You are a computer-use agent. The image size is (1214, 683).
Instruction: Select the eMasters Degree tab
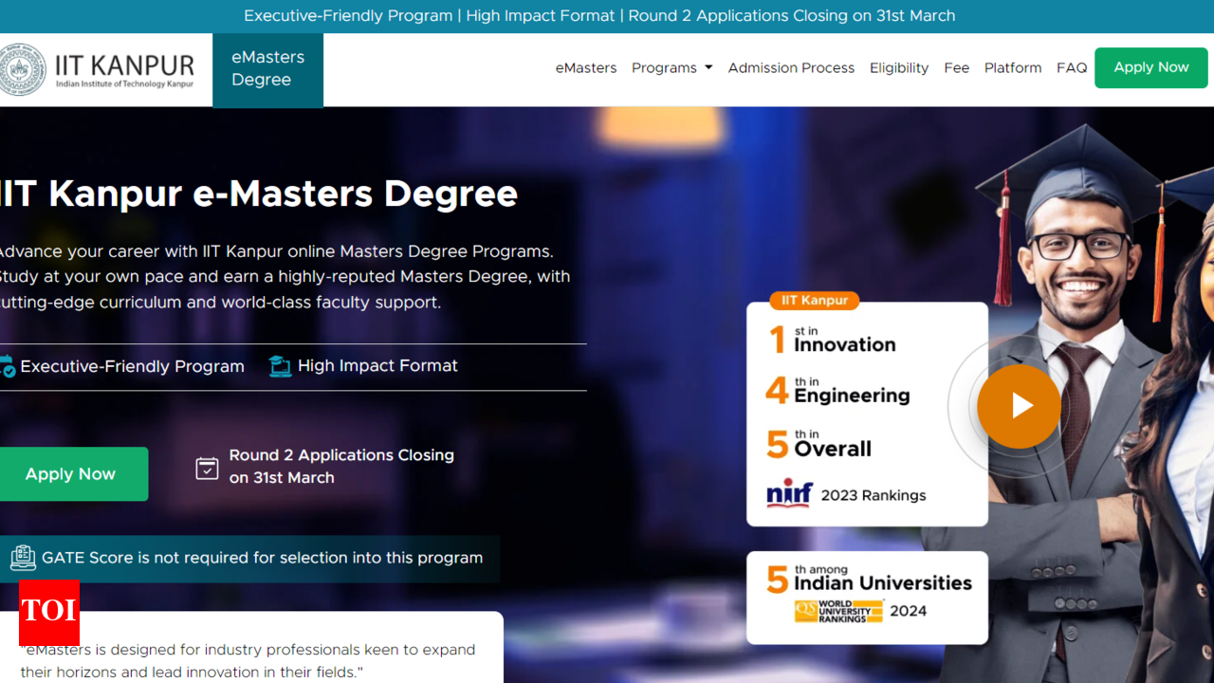pos(267,69)
